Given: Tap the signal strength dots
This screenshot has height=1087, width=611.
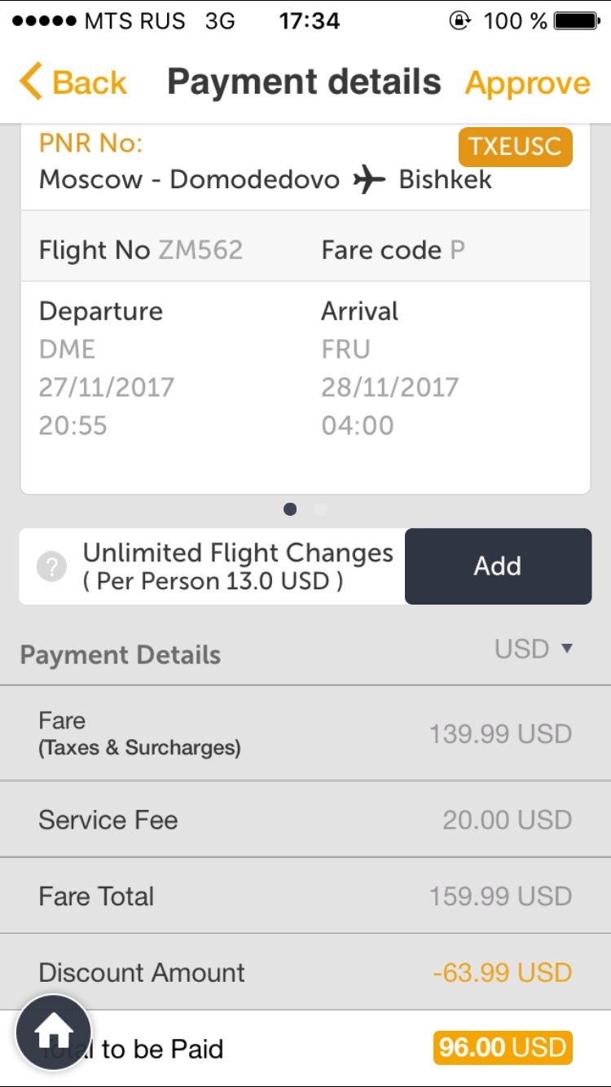Looking at the screenshot, I should click(x=43, y=21).
